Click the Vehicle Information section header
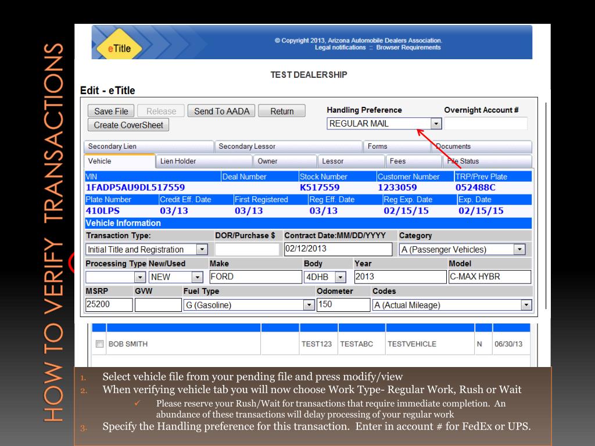 tap(309, 223)
